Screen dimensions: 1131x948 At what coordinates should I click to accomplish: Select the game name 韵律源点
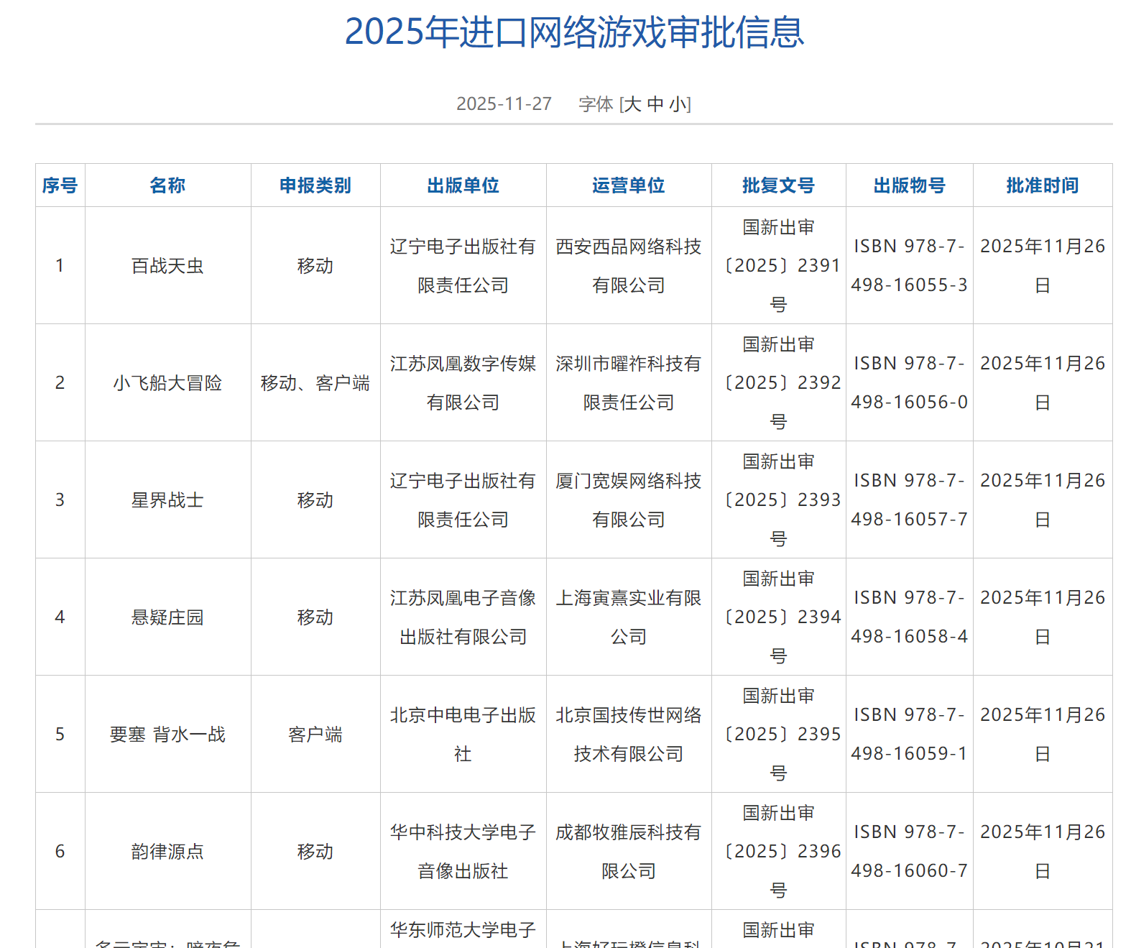pos(167,852)
